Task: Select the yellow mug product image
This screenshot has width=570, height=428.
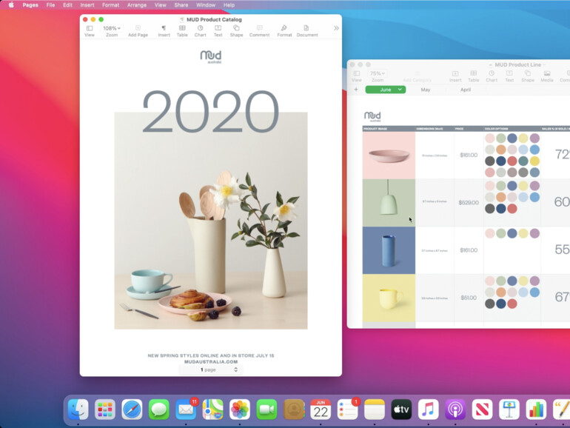Action: pos(389,298)
